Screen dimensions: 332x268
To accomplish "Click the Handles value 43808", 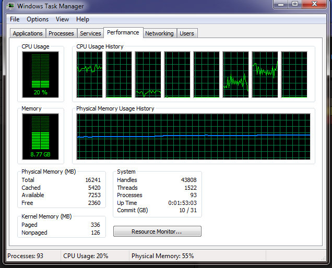I will click(189, 180).
